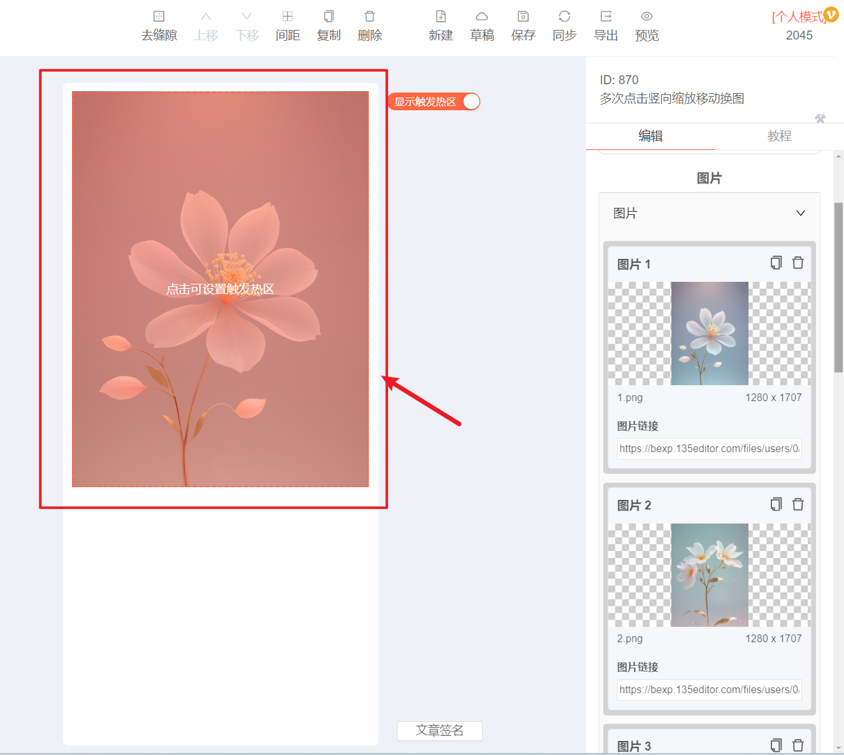Click the 1.png filename

click(x=630, y=397)
